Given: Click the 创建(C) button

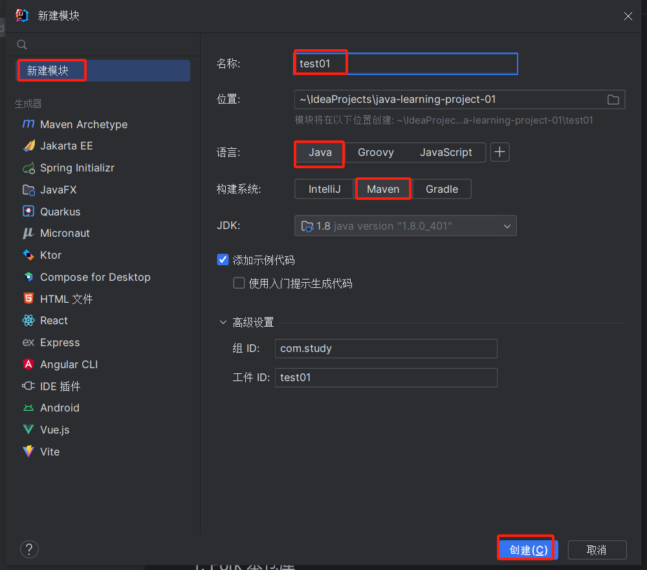Looking at the screenshot, I should tap(529, 550).
